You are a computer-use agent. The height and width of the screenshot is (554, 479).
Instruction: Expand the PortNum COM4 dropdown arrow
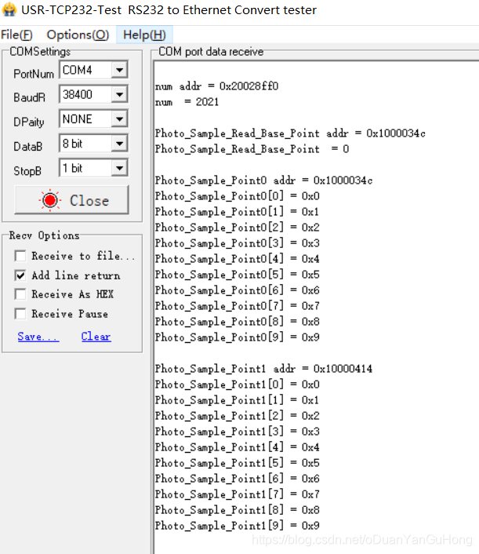pos(119,70)
